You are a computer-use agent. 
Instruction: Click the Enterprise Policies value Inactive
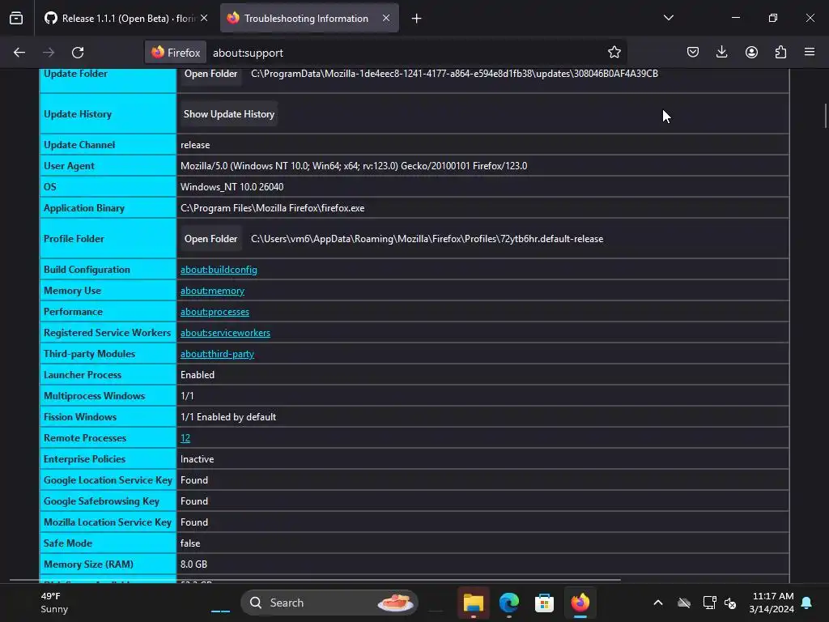click(x=197, y=459)
